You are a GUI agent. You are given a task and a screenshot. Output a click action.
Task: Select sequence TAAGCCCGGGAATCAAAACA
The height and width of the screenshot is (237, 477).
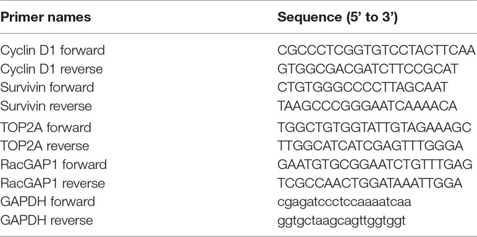pyautogui.click(x=367, y=106)
